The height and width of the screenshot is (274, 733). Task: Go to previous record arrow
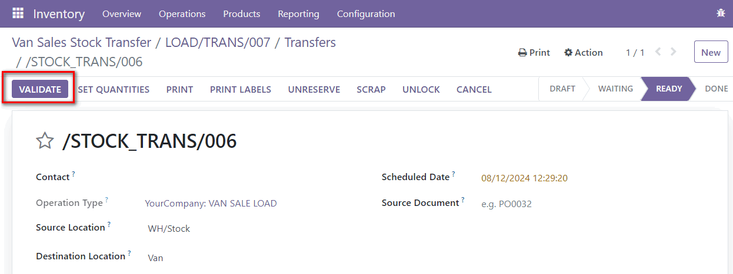click(658, 52)
